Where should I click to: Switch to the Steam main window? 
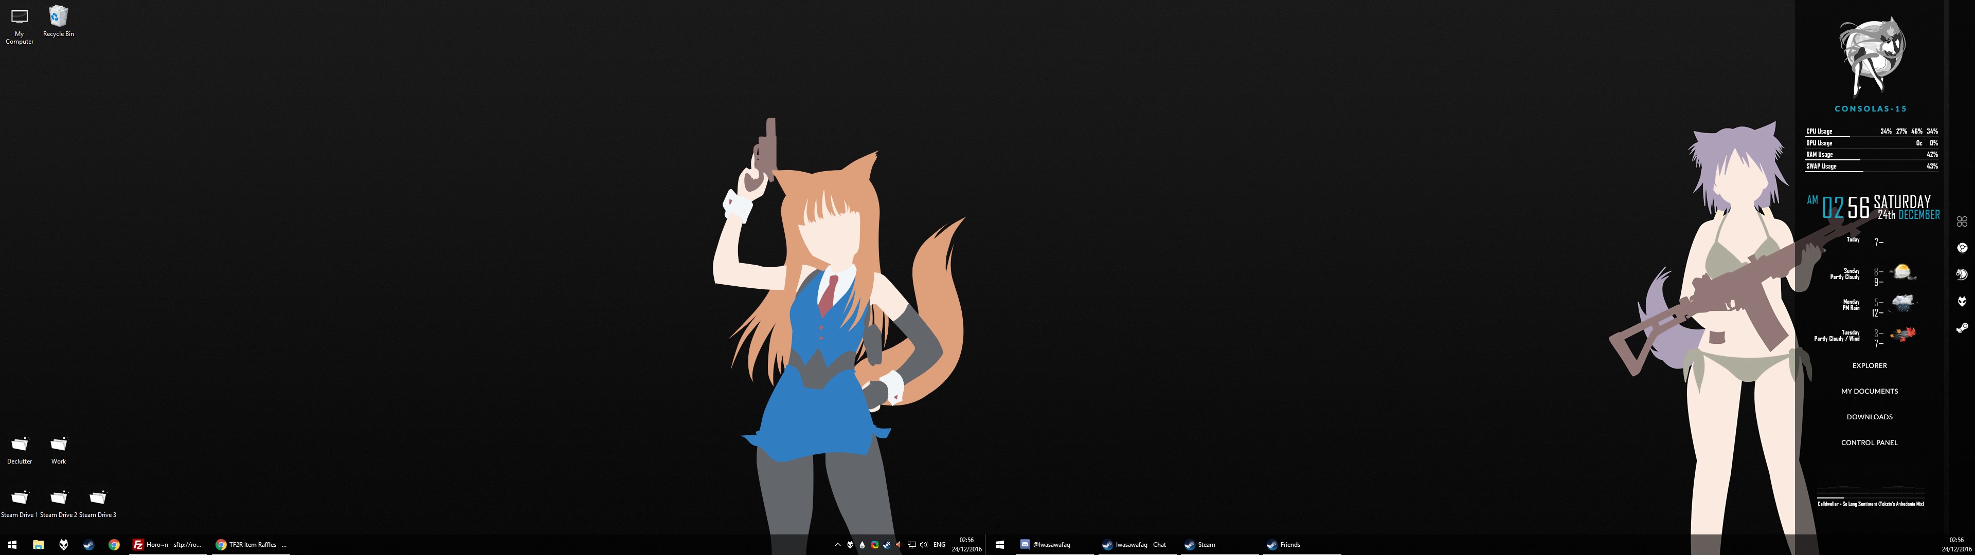[1220, 545]
